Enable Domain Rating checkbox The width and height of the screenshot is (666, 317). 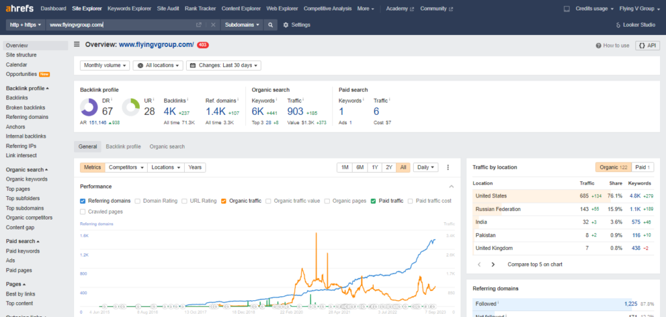point(138,201)
